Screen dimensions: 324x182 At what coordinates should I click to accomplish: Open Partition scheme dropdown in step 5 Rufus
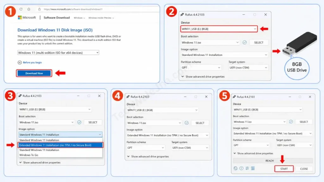[251, 145]
